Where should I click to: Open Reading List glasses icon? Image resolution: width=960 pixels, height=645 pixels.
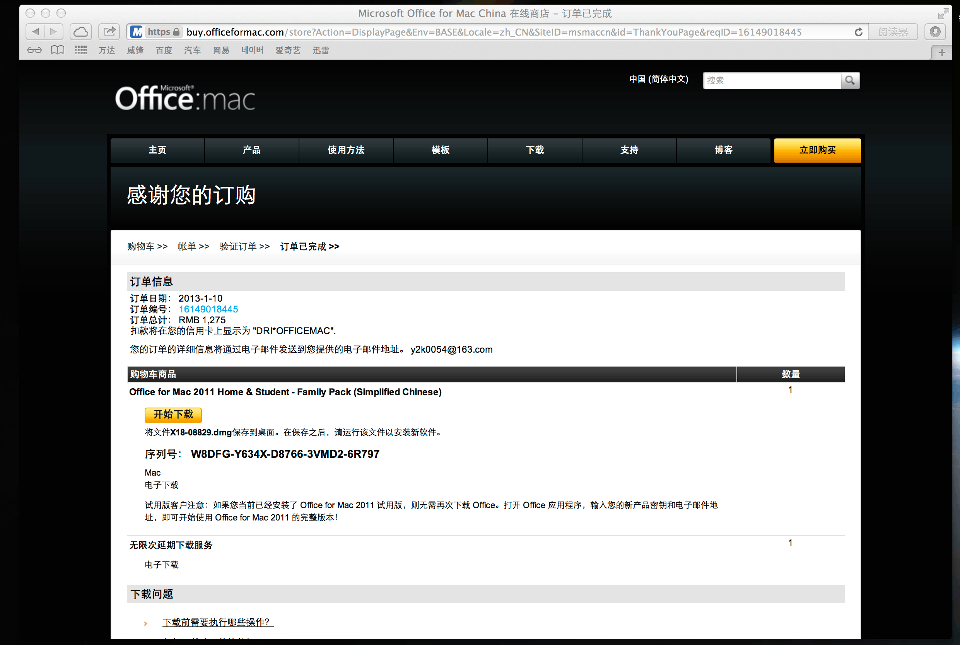34,50
